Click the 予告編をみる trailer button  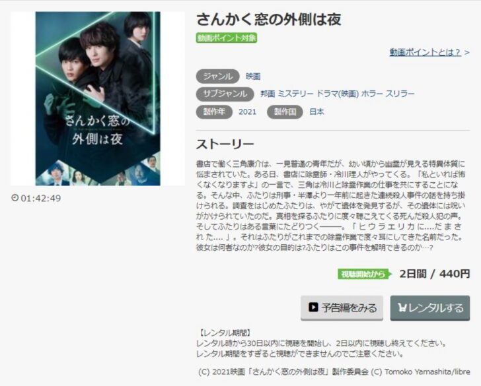point(342,307)
